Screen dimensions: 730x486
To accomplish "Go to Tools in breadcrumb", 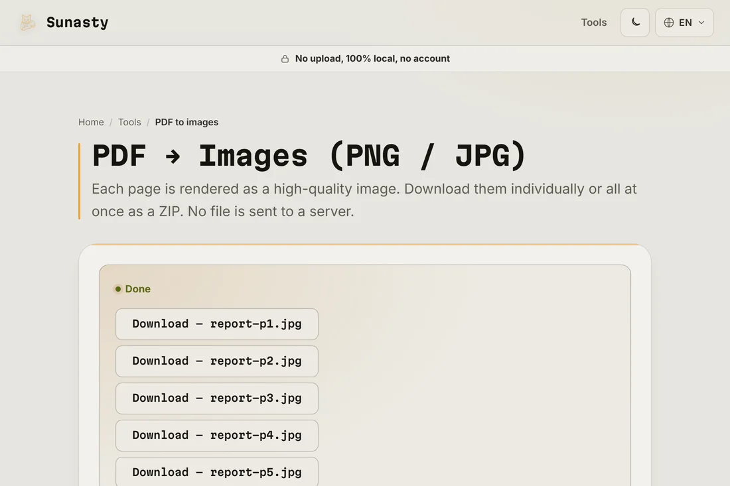I will (x=129, y=122).
